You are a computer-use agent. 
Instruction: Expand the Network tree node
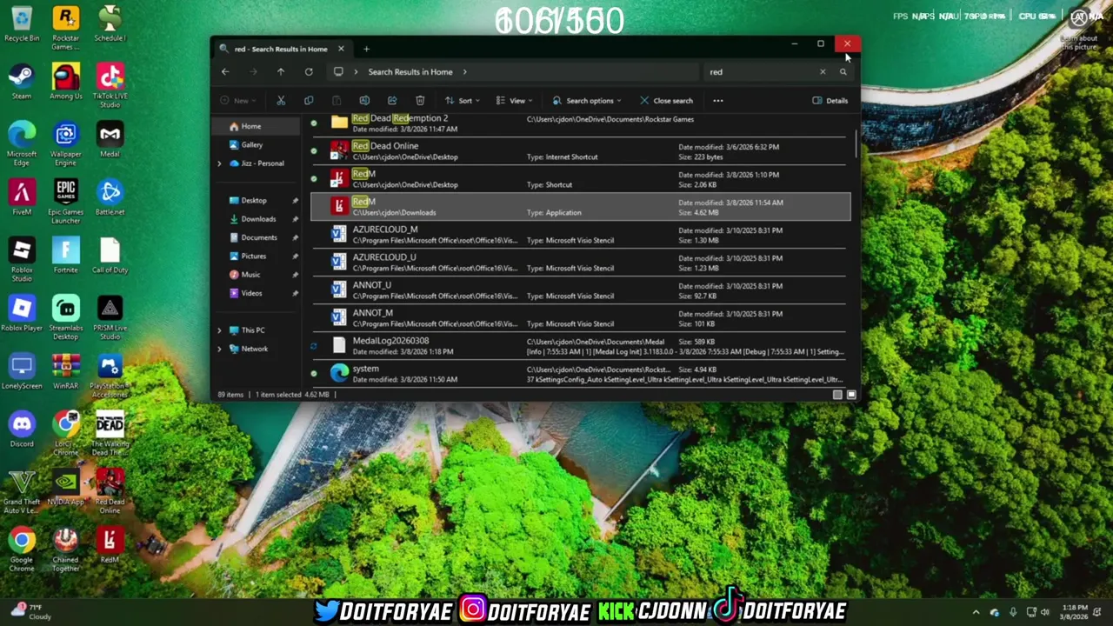pyautogui.click(x=220, y=349)
